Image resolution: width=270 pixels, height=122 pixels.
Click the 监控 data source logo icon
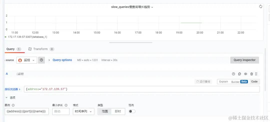[x=20, y=60]
